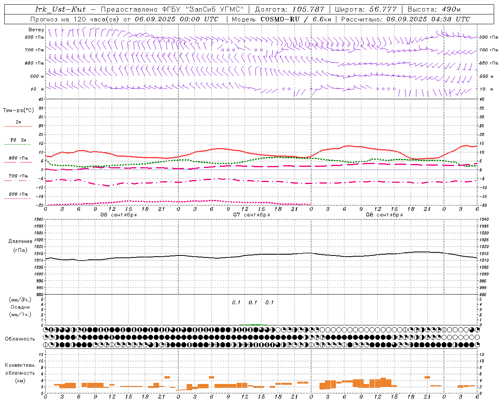Click the Ветер panel label
Screen dimensions: 500x400
pyautogui.click(x=36, y=30)
